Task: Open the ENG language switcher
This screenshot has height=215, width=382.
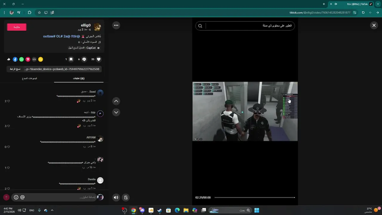Action: tap(32, 210)
